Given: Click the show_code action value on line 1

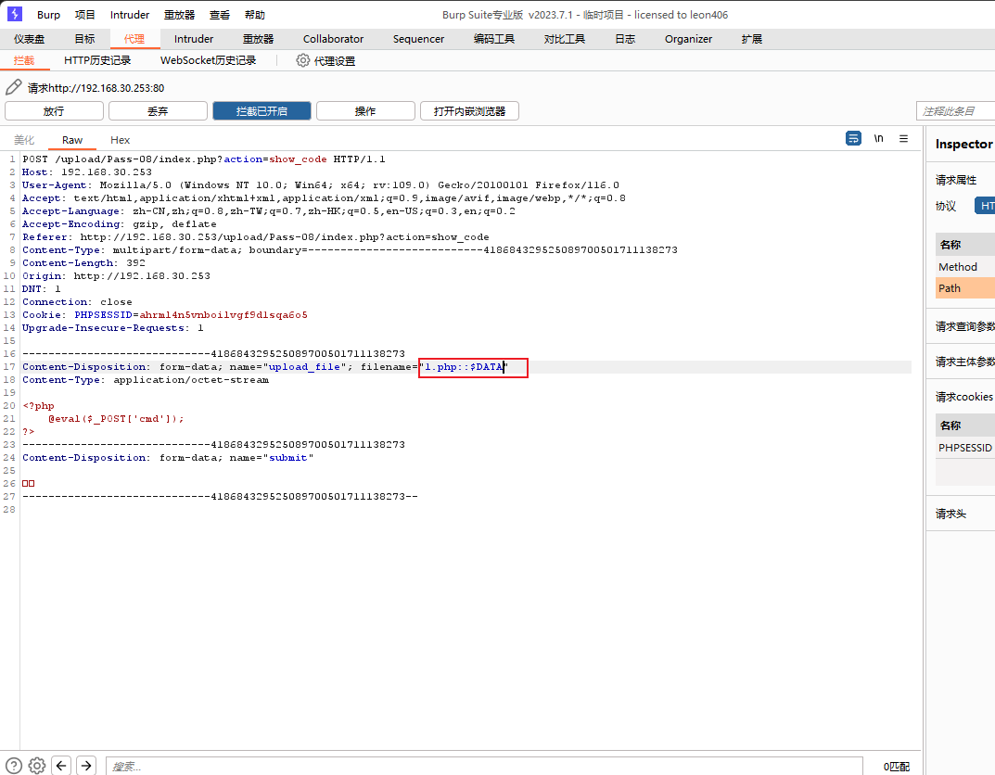Looking at the screenshot, I should (298, 159).
